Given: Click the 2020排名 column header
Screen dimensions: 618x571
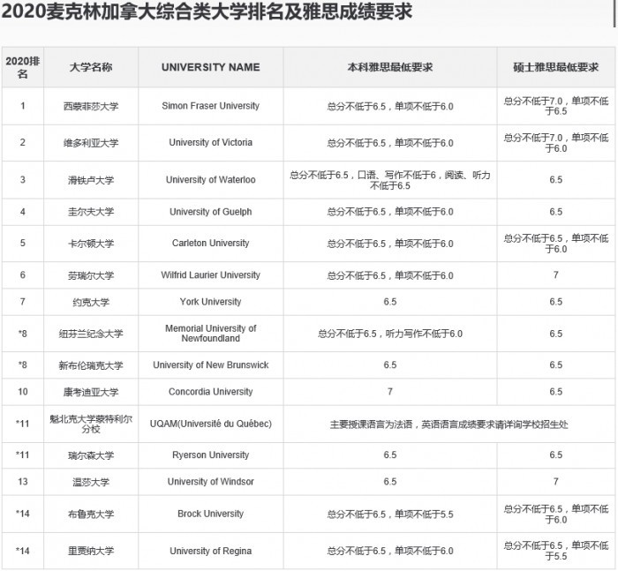Looking at the screenshot, I should pyautogui.click(x=23, y=67).
